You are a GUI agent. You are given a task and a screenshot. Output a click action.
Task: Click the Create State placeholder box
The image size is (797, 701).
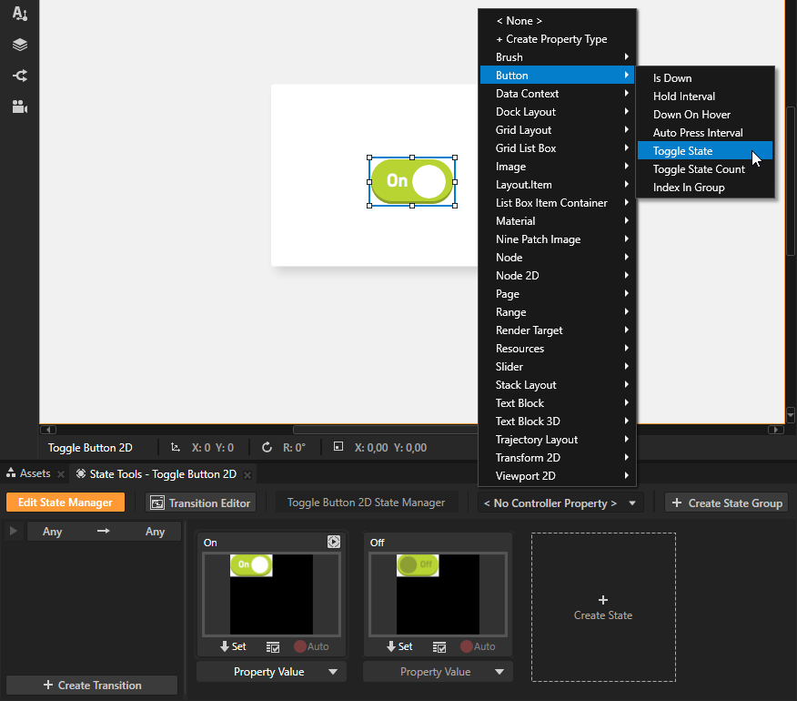pyautogui.click(x=603, y=607)
